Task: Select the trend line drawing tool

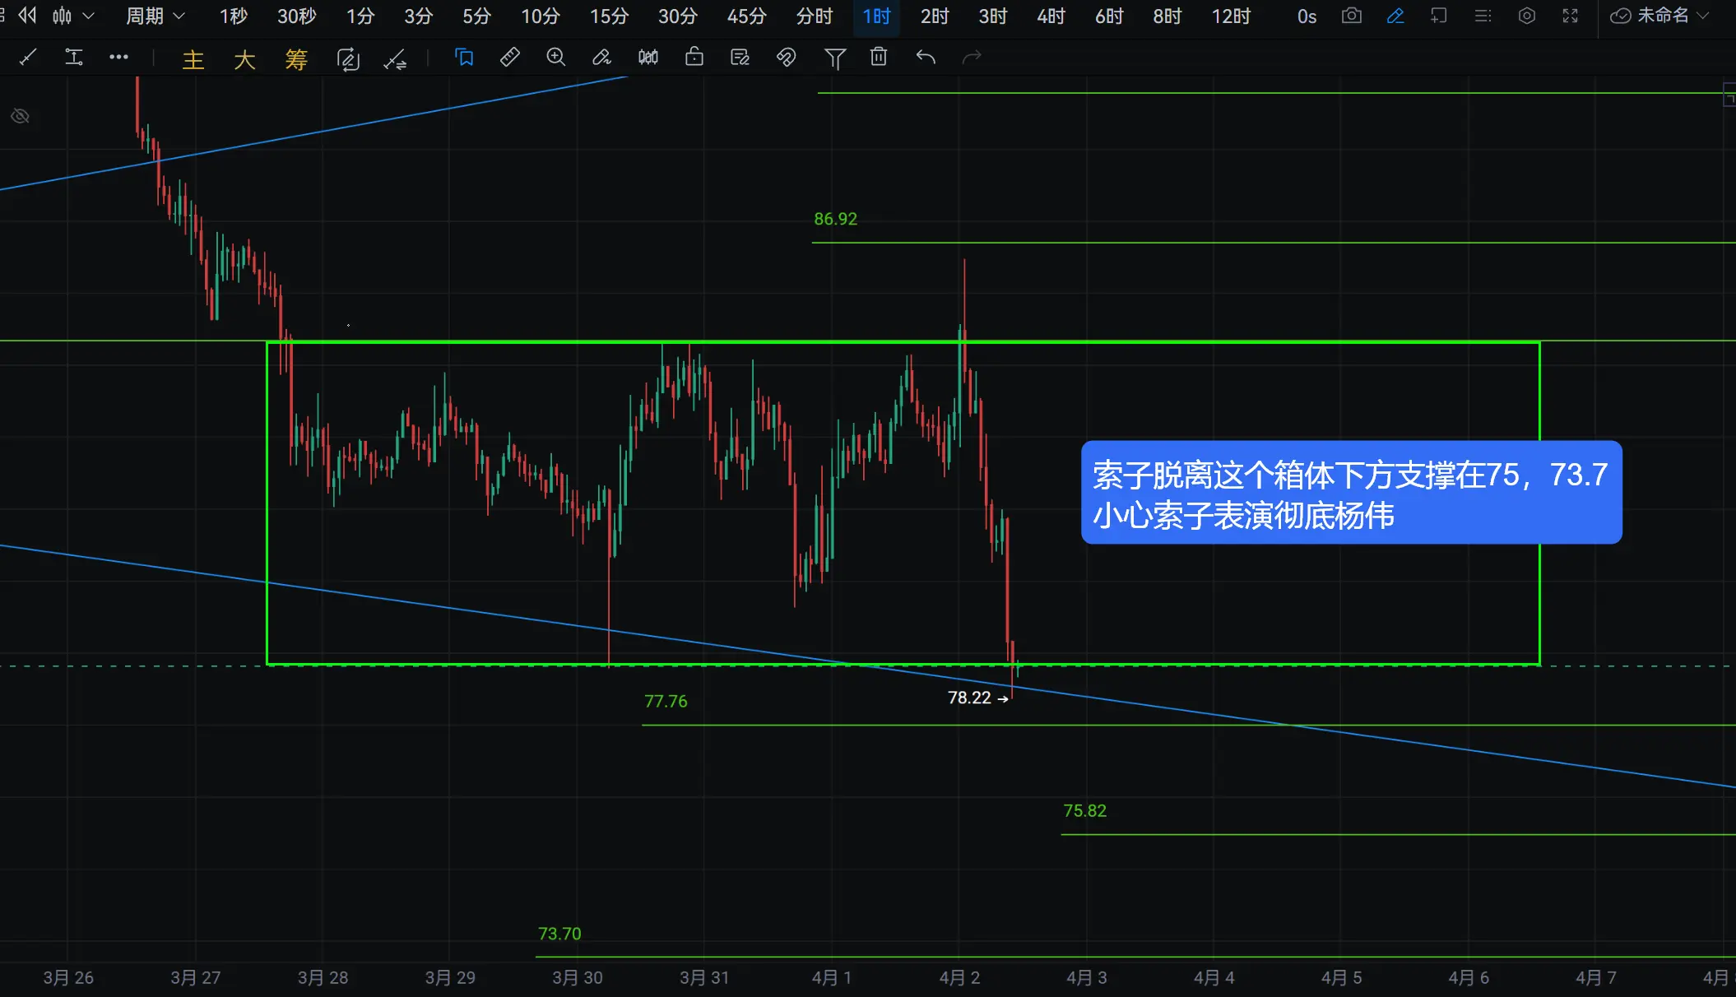Action: tap(28, 57)
